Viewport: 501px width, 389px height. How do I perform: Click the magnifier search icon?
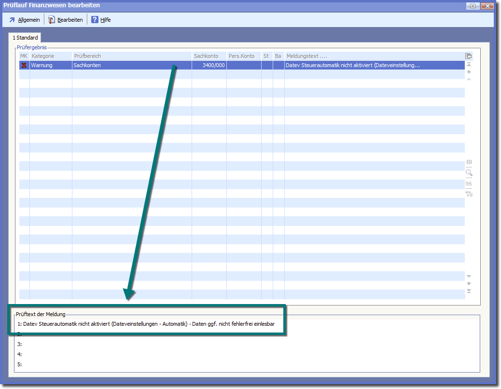click(469, 173)
